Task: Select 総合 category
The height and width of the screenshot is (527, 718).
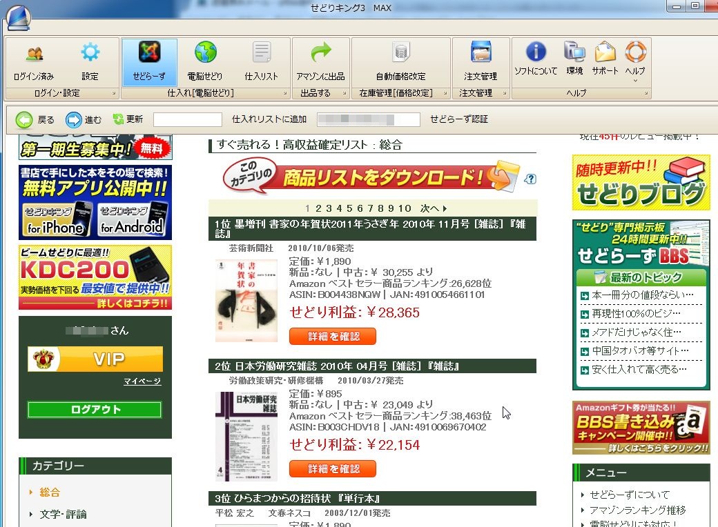Action: click(x=50, y=493)
